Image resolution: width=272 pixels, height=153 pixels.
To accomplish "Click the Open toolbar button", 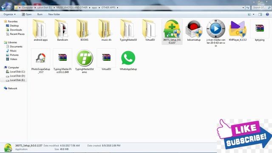I will tap(26, 14).
